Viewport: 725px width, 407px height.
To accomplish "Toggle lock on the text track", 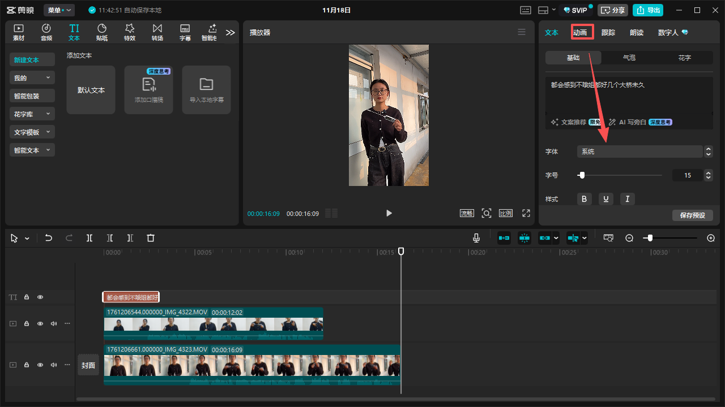I will click(x=27, y=297).
